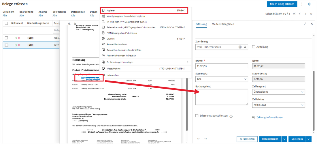Open settings via the gear icon
317x144 pixels.
click(x=309, y=4)
